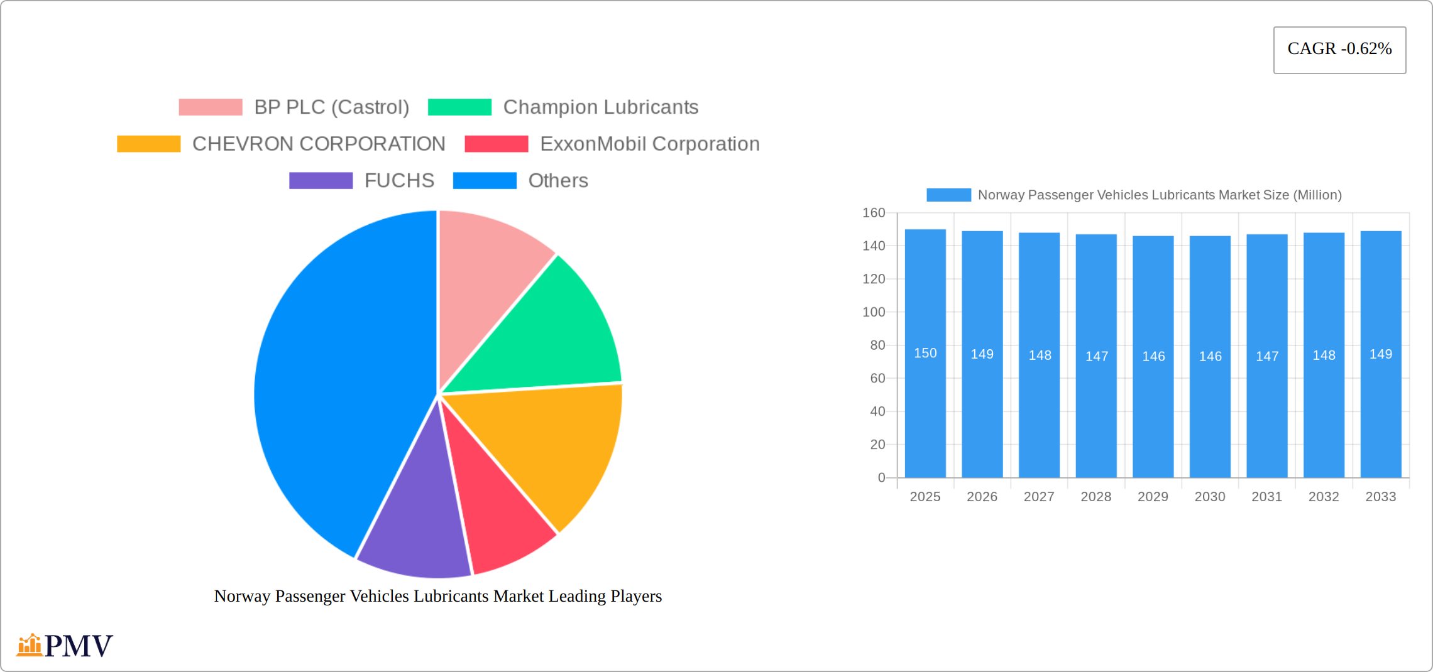
Task: Click the FUCHS purple legend swatch
Action: coord(321,181)
